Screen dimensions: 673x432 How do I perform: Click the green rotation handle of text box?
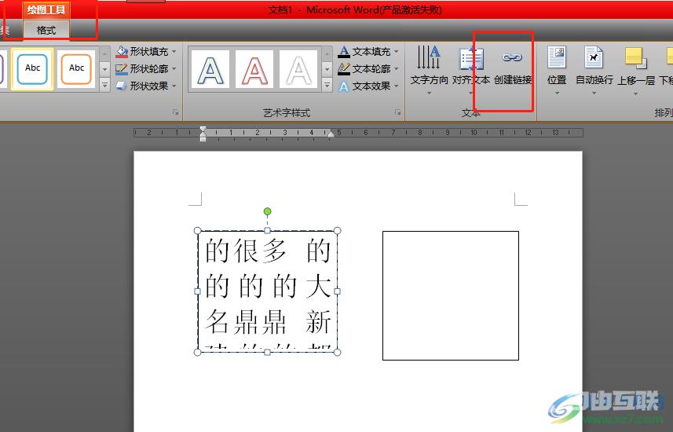click(x=268, y=211)
